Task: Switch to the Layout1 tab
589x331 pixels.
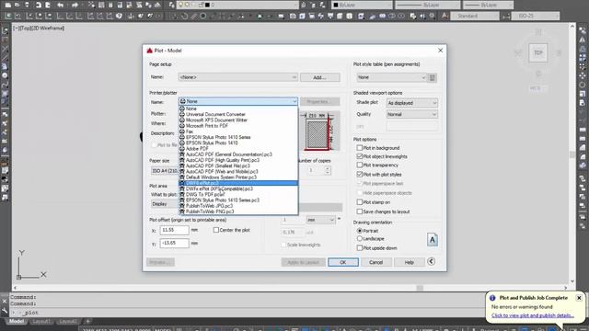Action: point(40,321)
